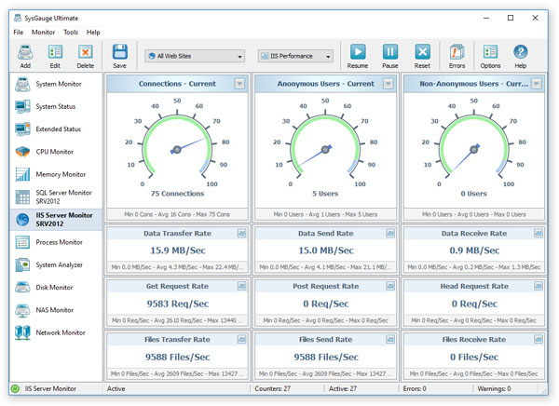This screenshot has height=406, width=559.
Task: Toggle chart view on Data Transfer Rate
Action: tap(240, 234)
